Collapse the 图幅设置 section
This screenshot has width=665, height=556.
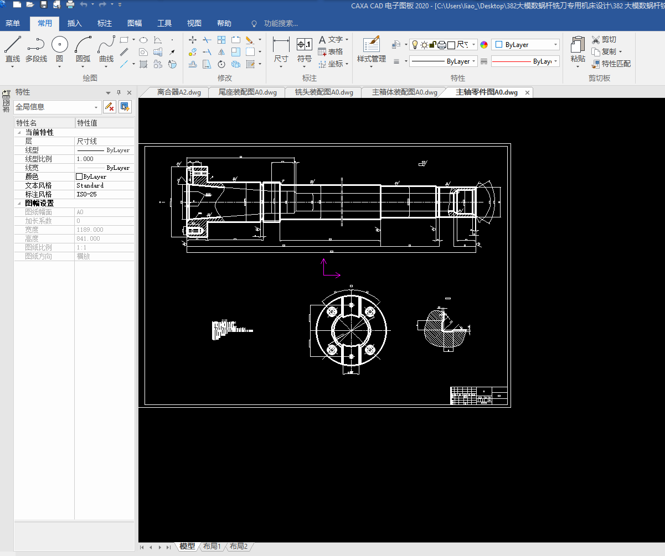[x=19, y=204]
